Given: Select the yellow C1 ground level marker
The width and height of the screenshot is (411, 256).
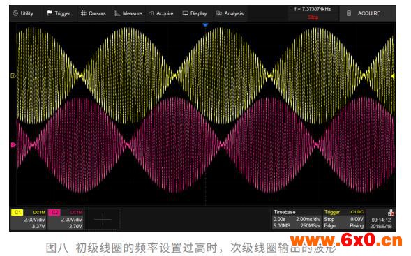Looking at the screenshot, I should point(13,76).
